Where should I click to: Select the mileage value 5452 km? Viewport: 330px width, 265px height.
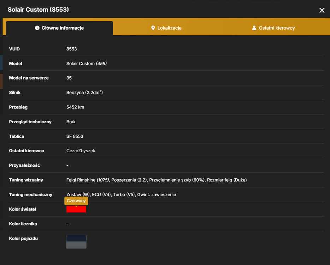click(x=75, y=107)
